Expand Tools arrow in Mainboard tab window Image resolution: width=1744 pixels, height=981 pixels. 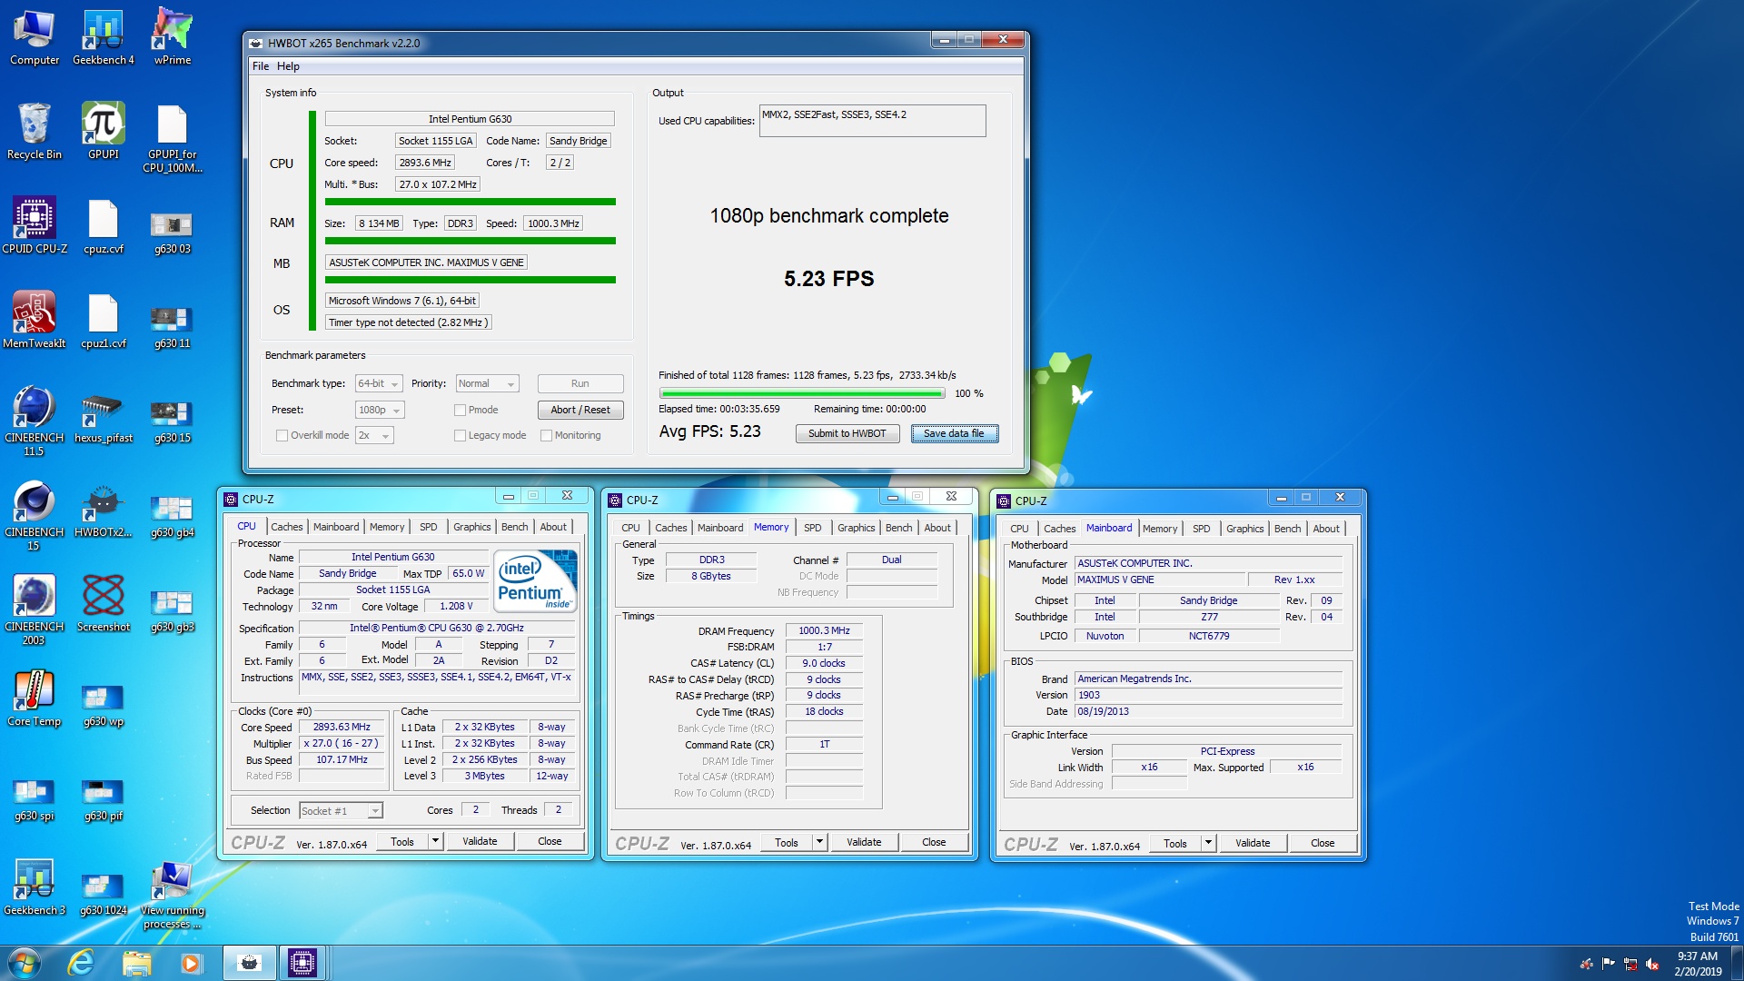(x=1208, y=843)
